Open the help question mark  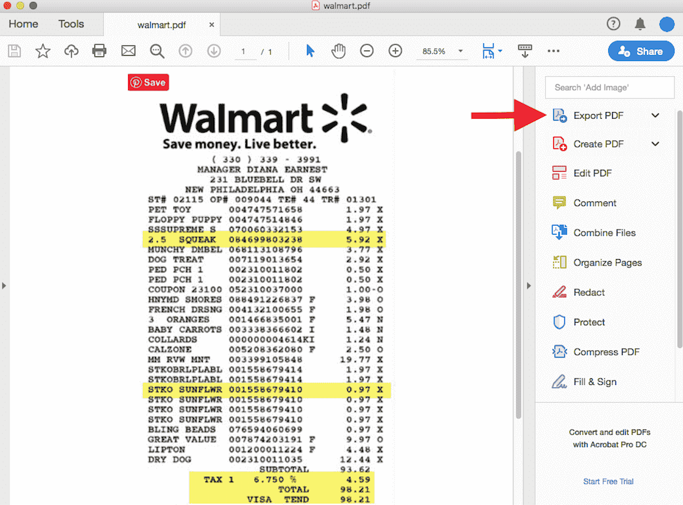point(613,24)
